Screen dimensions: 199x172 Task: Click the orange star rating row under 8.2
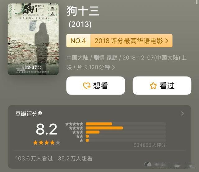pos(47,143)
